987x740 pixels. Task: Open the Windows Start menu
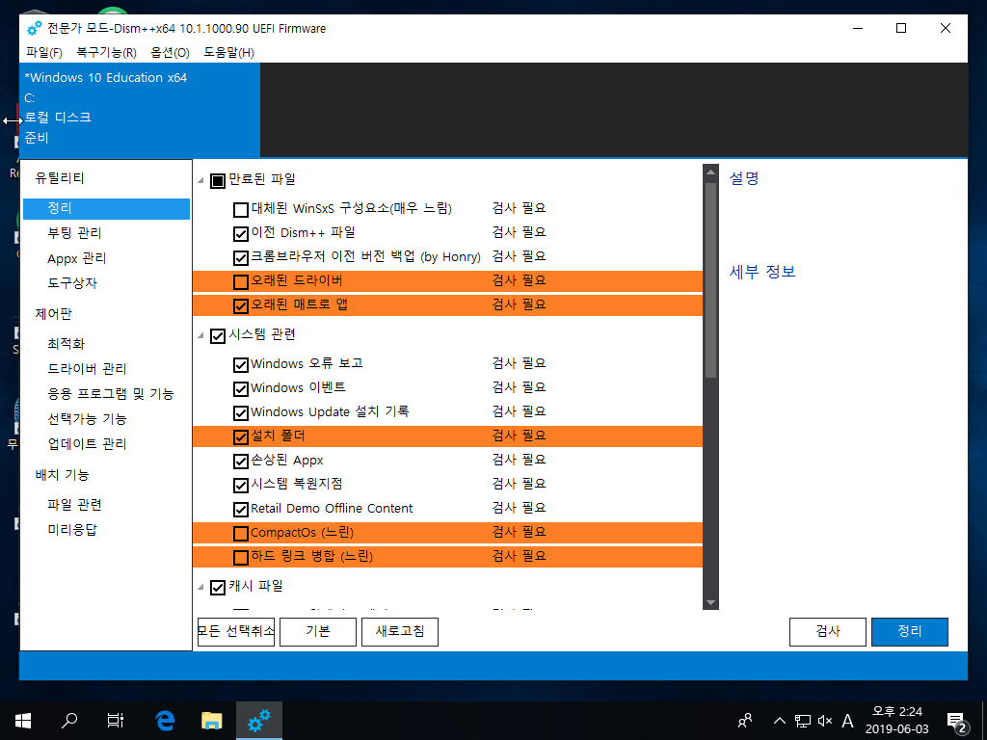23,721
